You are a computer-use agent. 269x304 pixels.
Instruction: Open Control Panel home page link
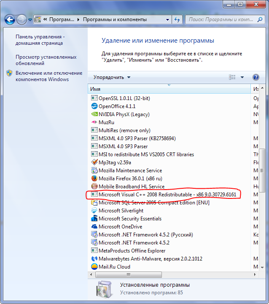pyautogui.click(x=40, y=40)
